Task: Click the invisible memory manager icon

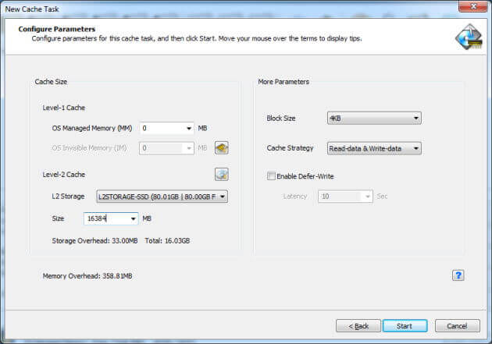Action: pyautogui.click(x=222, y=147)
